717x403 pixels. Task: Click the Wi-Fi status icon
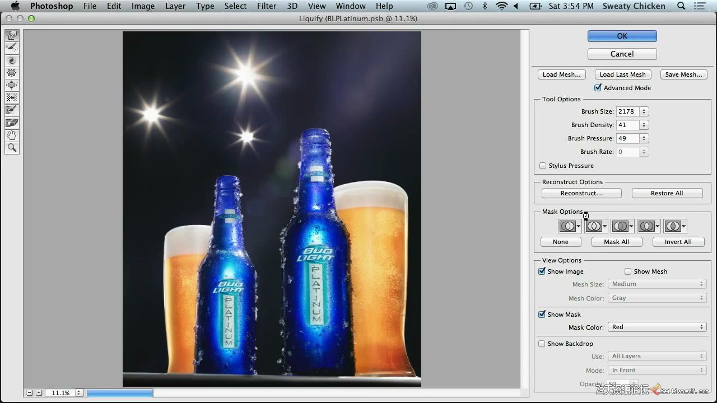pos(501,6)
